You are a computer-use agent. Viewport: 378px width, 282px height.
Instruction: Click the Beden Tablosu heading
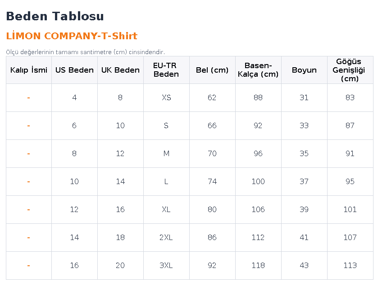(x=55, y=16)
